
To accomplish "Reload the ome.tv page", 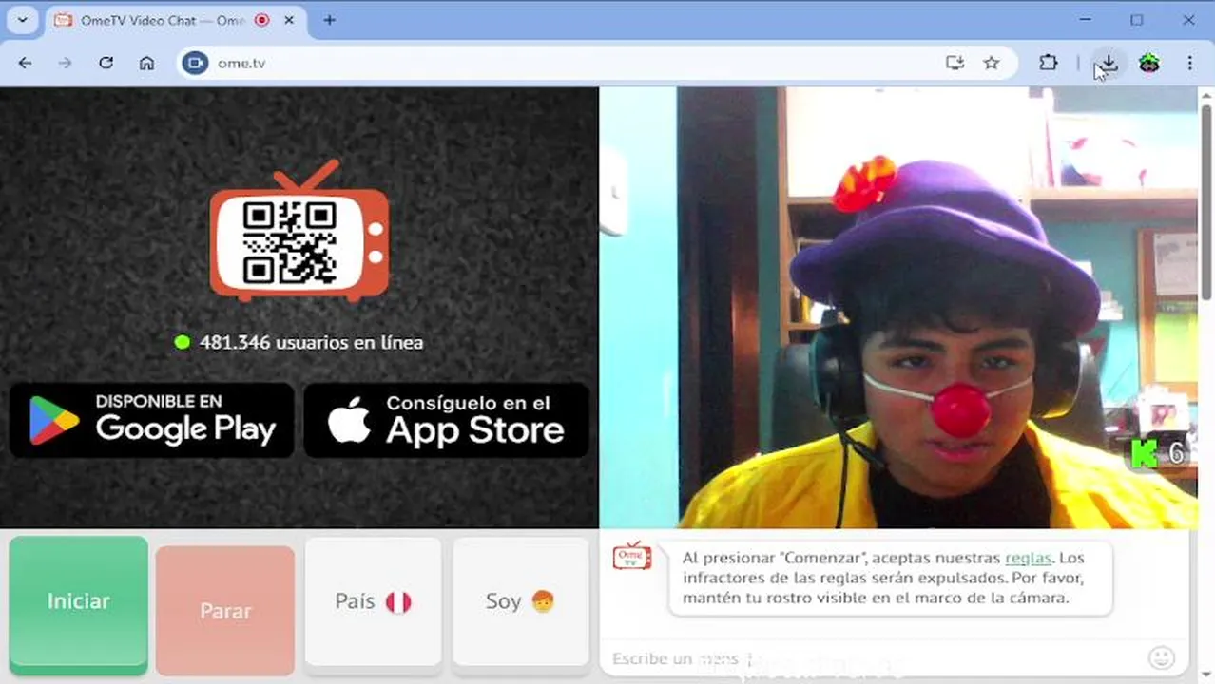I will [x=106, y=63].
